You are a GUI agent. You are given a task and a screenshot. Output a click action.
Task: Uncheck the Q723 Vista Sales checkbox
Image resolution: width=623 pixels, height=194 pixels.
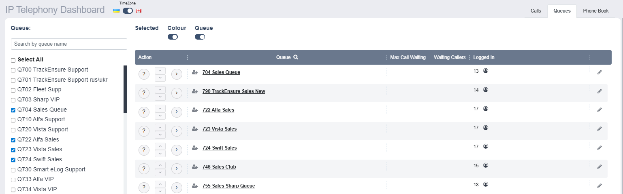[13, 150]
